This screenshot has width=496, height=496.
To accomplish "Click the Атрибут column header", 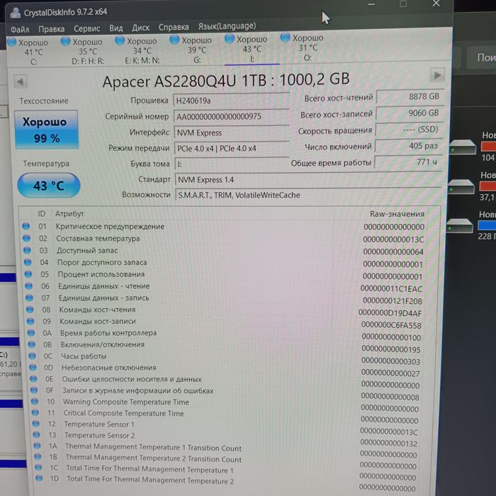I will click(x=69, y=214).
